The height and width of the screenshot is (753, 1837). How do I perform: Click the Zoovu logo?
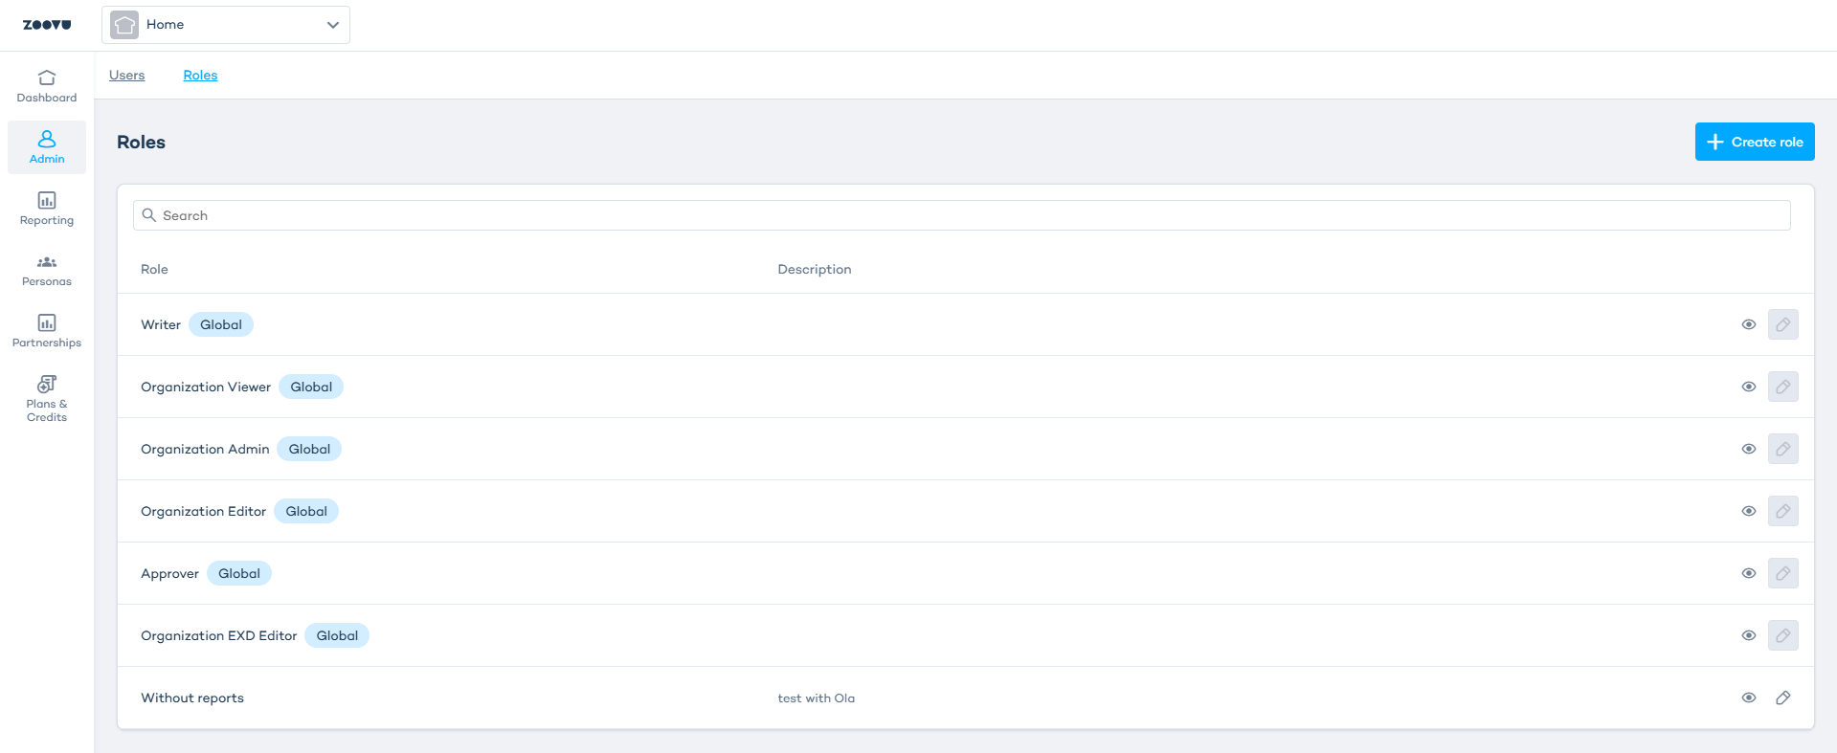coord(46,25)
